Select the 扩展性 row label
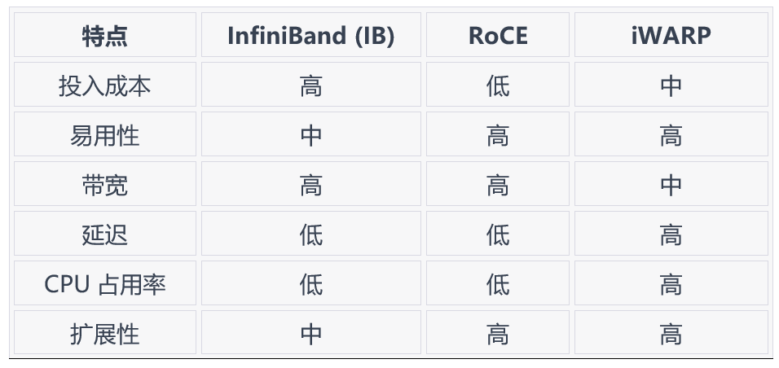Viewport: 779px width, 368px height. (x=105, y=334)
